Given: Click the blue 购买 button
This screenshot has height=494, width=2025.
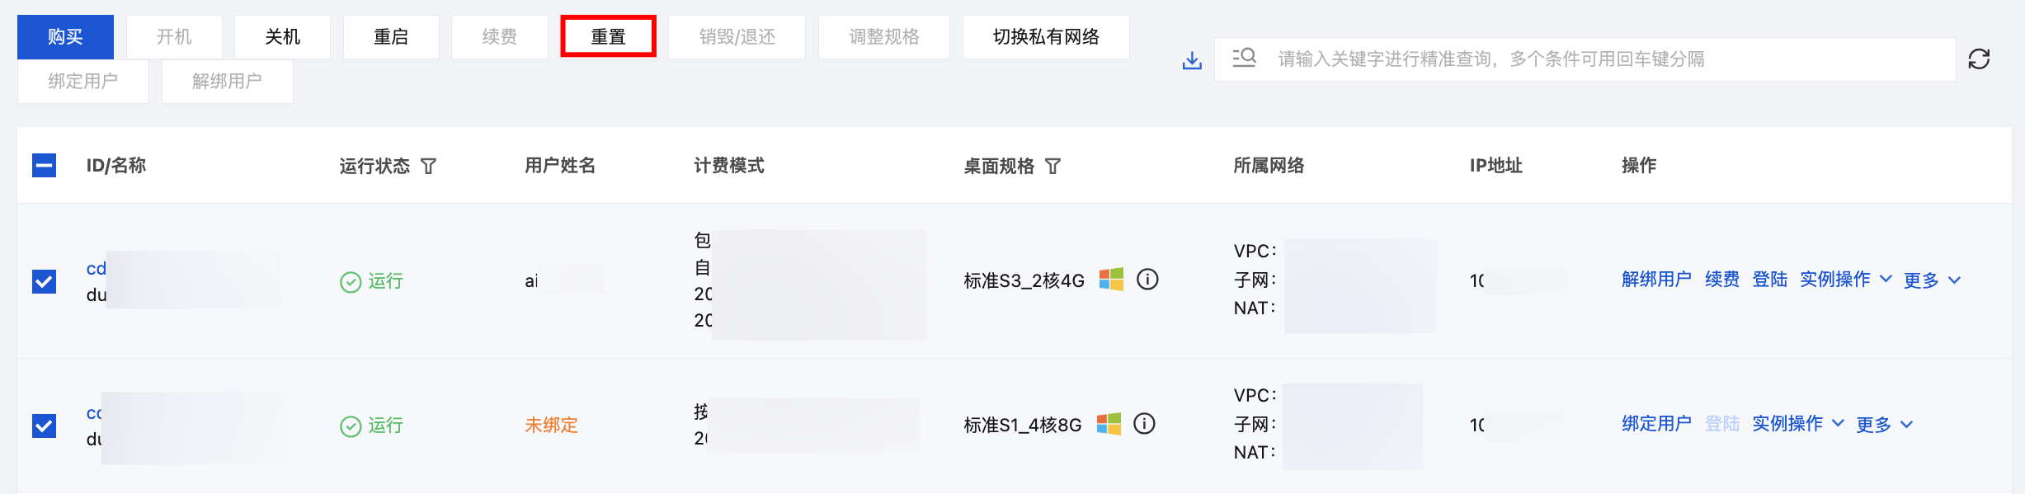Looking at the screenshot, I should [65, 36].
